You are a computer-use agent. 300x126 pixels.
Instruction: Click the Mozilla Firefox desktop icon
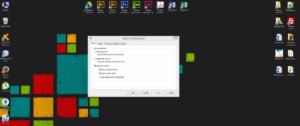5,70
